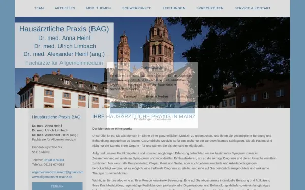Click the address line Hindenburgstraße 35
Viewport: 305px width, 190px height.
coord(47,147)
